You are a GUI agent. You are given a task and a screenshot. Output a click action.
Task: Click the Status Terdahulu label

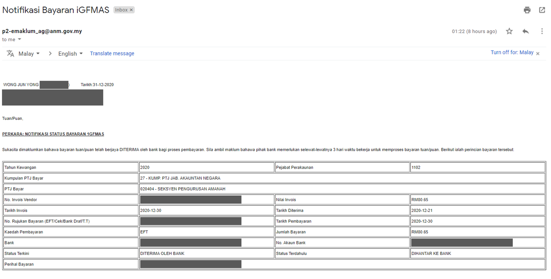pos(291,253)
